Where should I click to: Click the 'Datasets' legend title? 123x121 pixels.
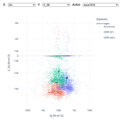(102, 19)
